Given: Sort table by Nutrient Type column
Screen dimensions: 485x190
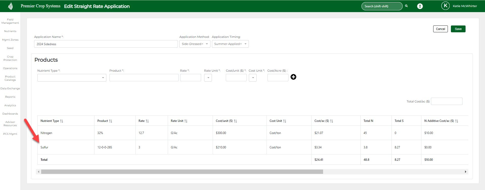Looking at the screenshot, I should pyautogui.click(x=62, y=121).
